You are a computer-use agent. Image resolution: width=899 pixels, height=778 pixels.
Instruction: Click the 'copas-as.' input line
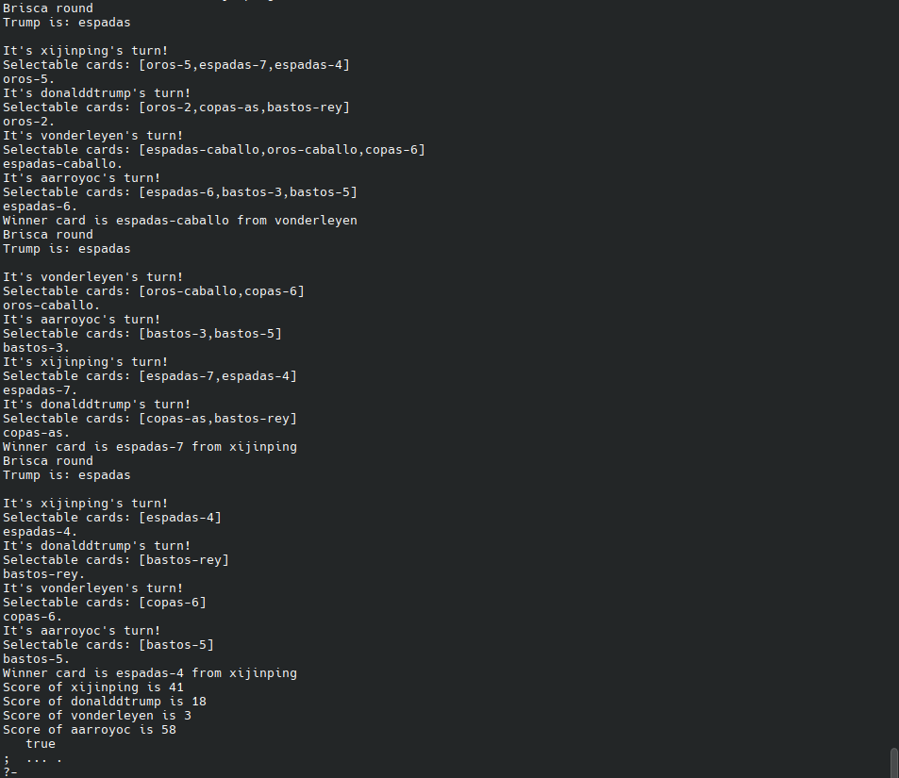click(x=36, y=433)
